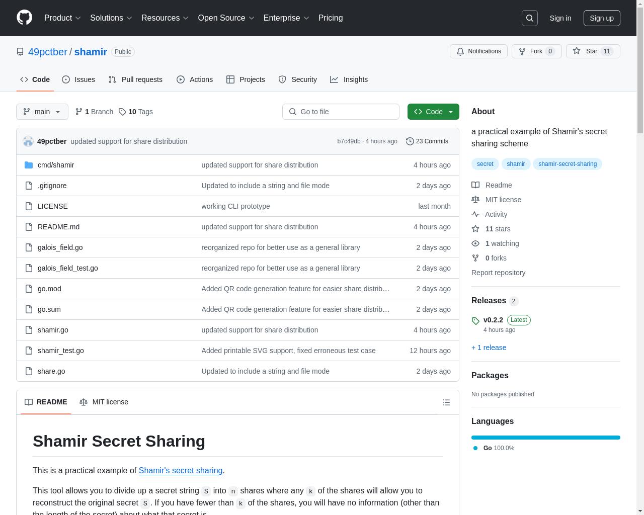The width and height of the screenshot is (644, 515).
Task: Click the tag icon next to v0.2.2
Action: tap(475, 321)
